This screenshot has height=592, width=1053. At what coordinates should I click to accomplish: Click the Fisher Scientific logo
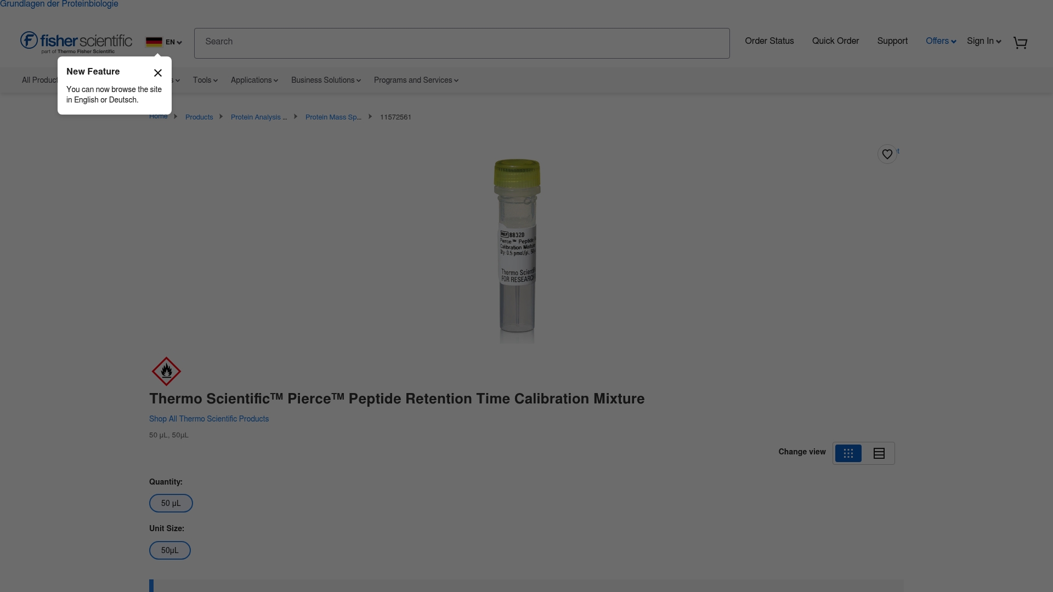click(x=76, y=42)
